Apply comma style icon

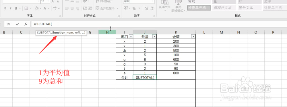click(x=139, y=8)
